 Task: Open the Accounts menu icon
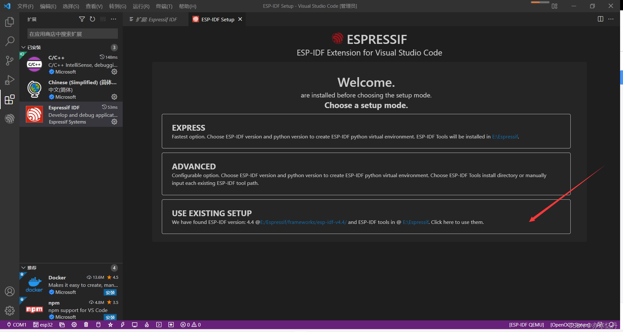pyautogui.click(x=10, y=291)
